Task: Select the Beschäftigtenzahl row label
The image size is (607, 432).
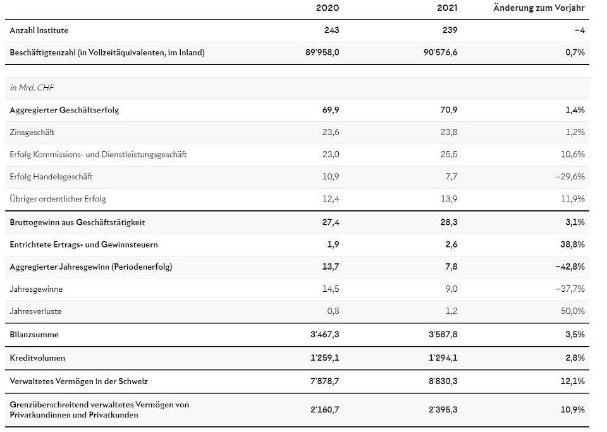Action: [107, 53]
